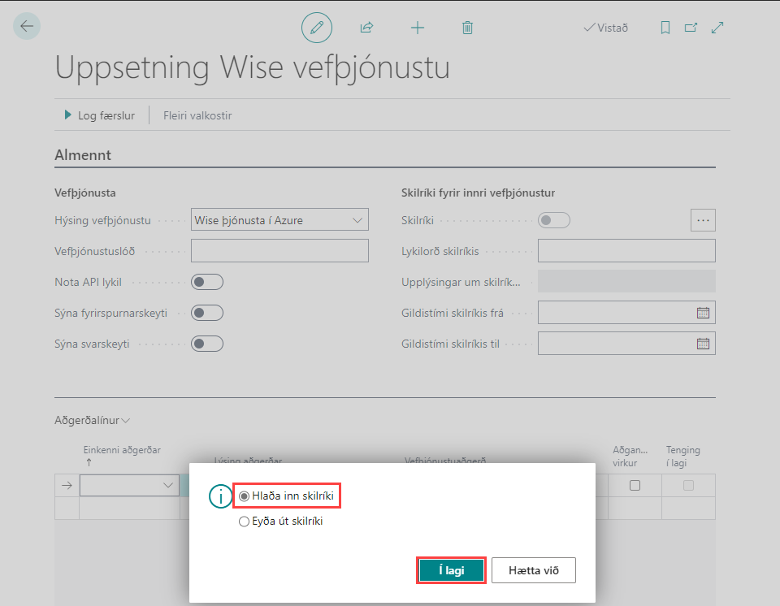
Task: Open the Hýsing vefþjónustu dropdown
Action: point(279,219)
